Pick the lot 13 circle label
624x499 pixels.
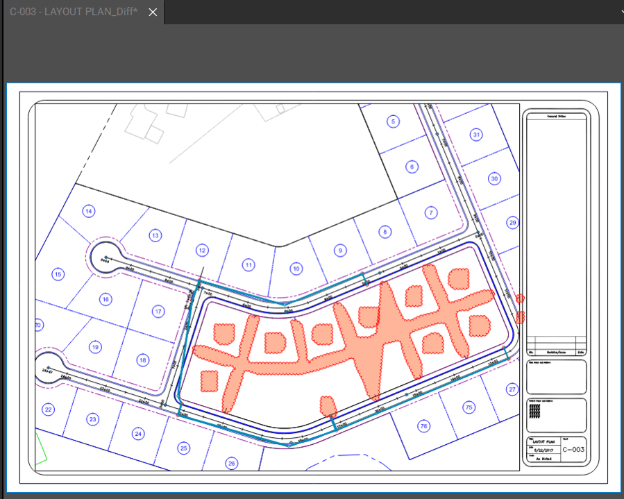155,235
